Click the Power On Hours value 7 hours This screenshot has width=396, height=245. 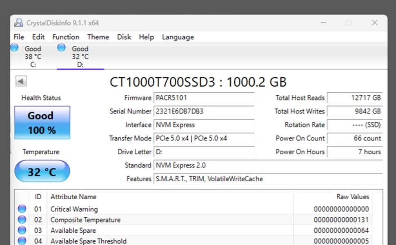click(x=355, y=152)
